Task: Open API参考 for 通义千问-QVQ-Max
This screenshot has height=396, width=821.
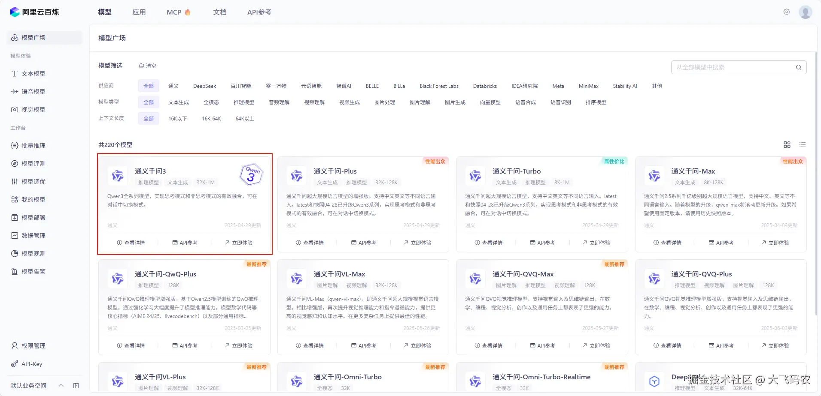Action: pos(543,346)
